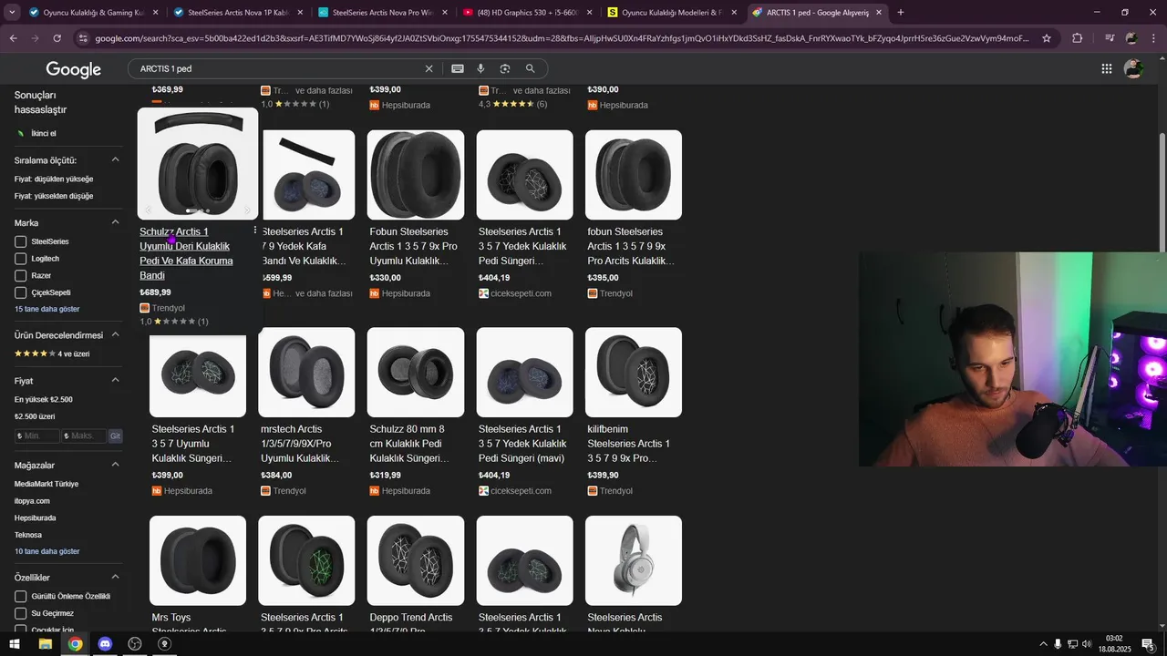Check the SteelSeries brand filter
Image resolution: width=1167 pixels, height=656 pixels.
tap(20, 241)
